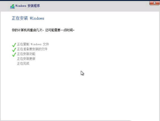Click the message 你的计算机将重启几次

[x=27, y=30]
